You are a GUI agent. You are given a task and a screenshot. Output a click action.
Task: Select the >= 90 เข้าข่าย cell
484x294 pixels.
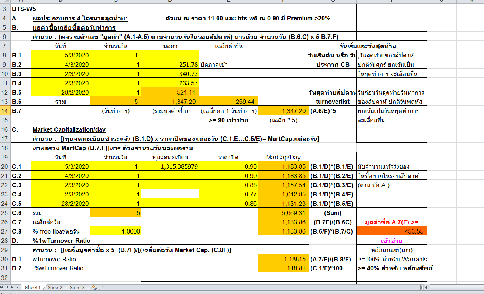tap(228, 120)
